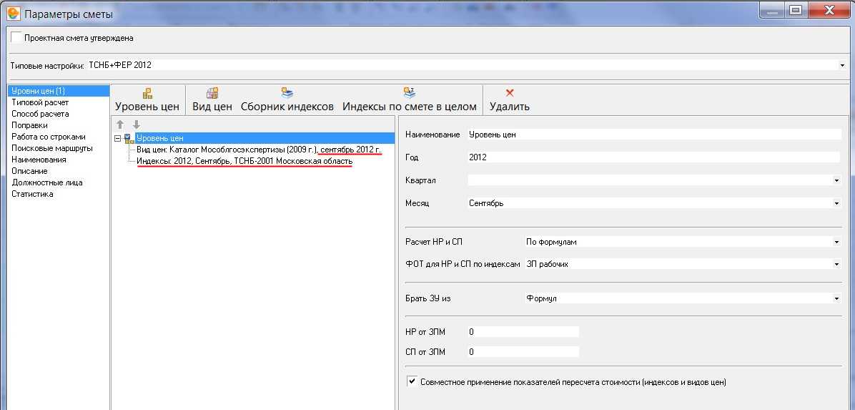
Task: Click the Вид цен toolbar icon
Action: point(212,93)
